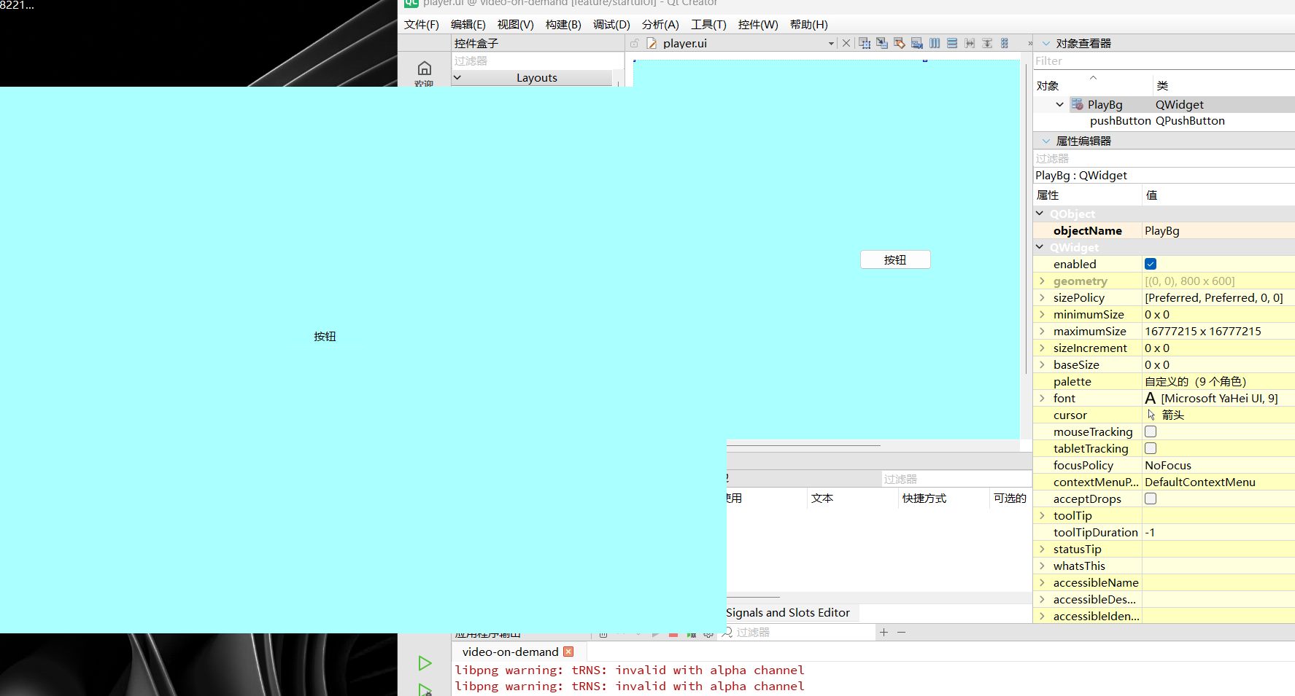Viewport: 1295px width, 696px height.
Task: Open the player.ui document dropdown
Action: (x=831, y=44)
